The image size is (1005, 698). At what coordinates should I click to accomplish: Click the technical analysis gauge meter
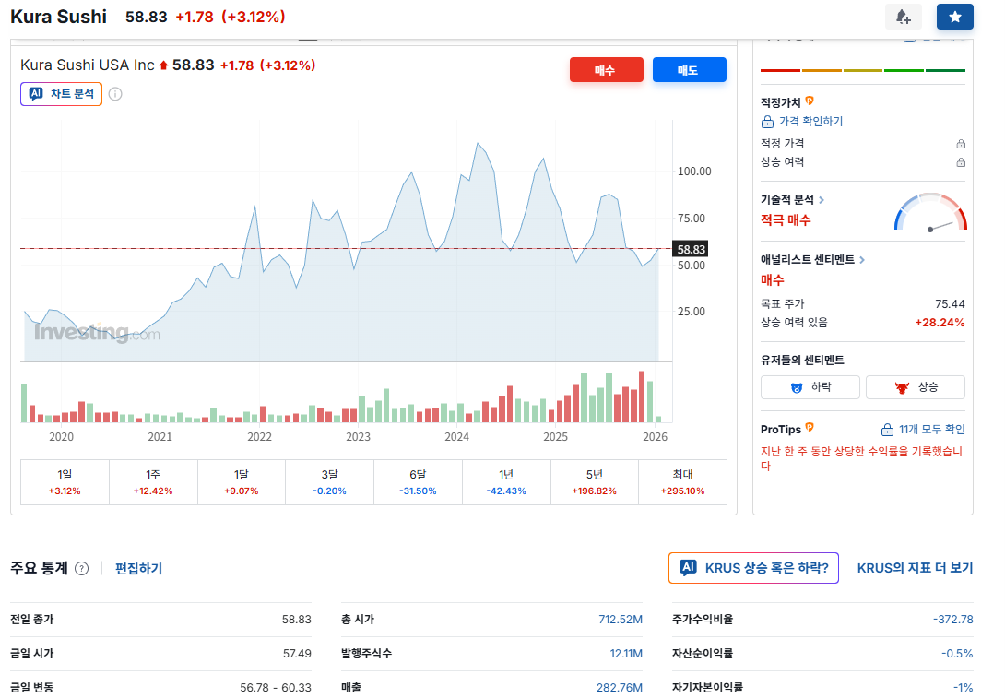930,212
